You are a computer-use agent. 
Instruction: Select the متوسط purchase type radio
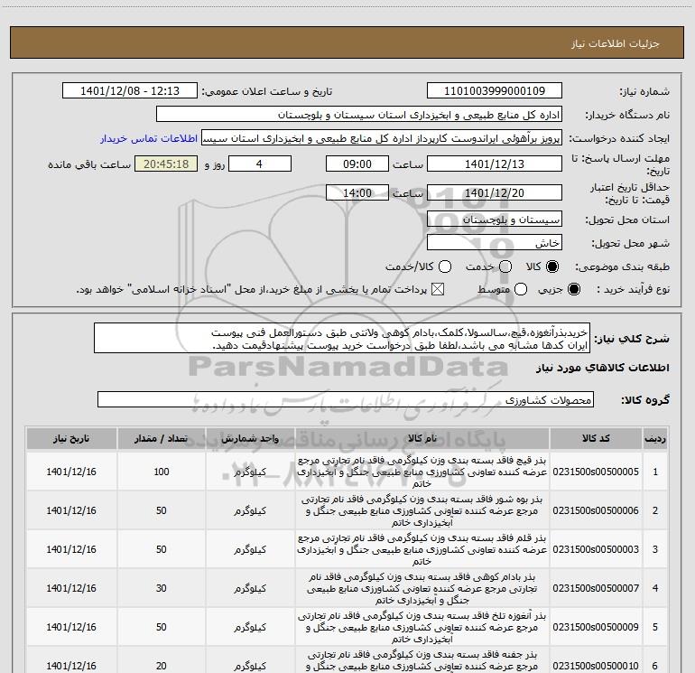pos(521,289)
